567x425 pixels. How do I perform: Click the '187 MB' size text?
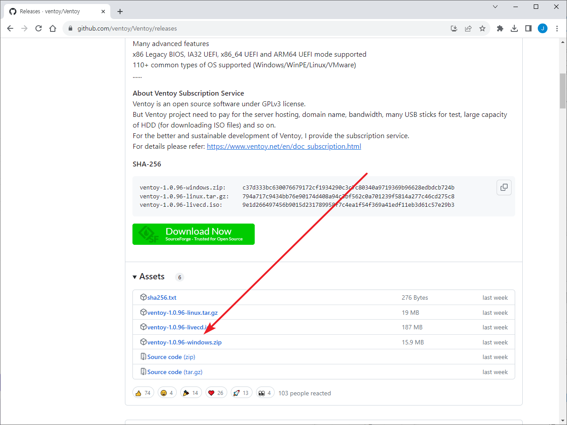pos(412,327)
